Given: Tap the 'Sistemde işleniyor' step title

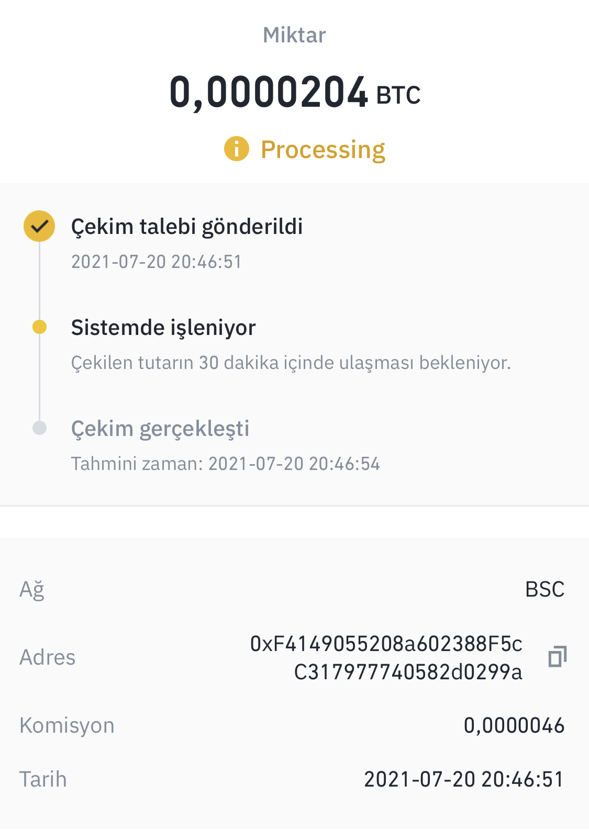Looking at the screenshot, I should coord(163,328).
